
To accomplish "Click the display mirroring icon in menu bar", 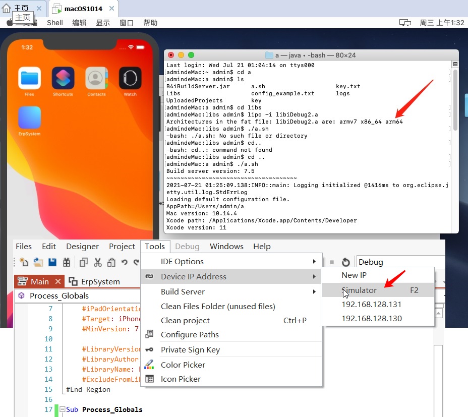I will 405,23.
